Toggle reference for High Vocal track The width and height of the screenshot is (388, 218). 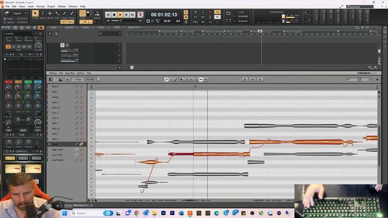coord(76,150)
